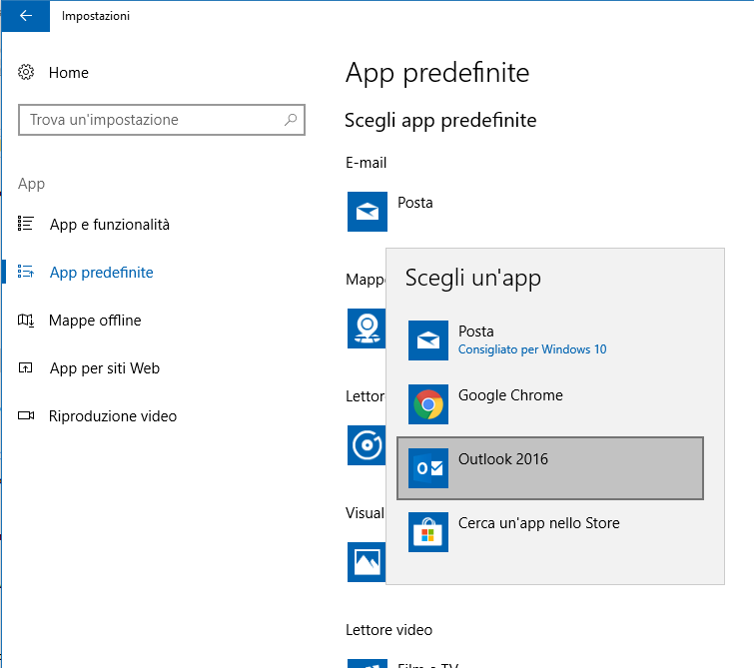Click the back arrow in the title bar
Screen dimensions: 754x668
(x=25, y=16)
